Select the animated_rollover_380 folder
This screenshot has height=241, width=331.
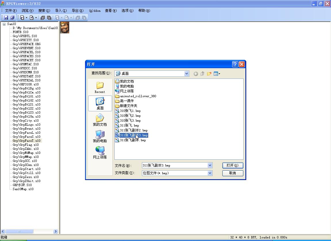[x=136, y=96]
